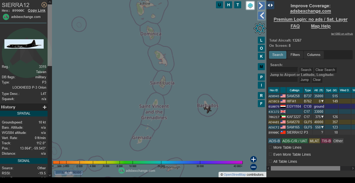
Task: Select EGY1104 row in aircraft table
Action: coord(311,107)
